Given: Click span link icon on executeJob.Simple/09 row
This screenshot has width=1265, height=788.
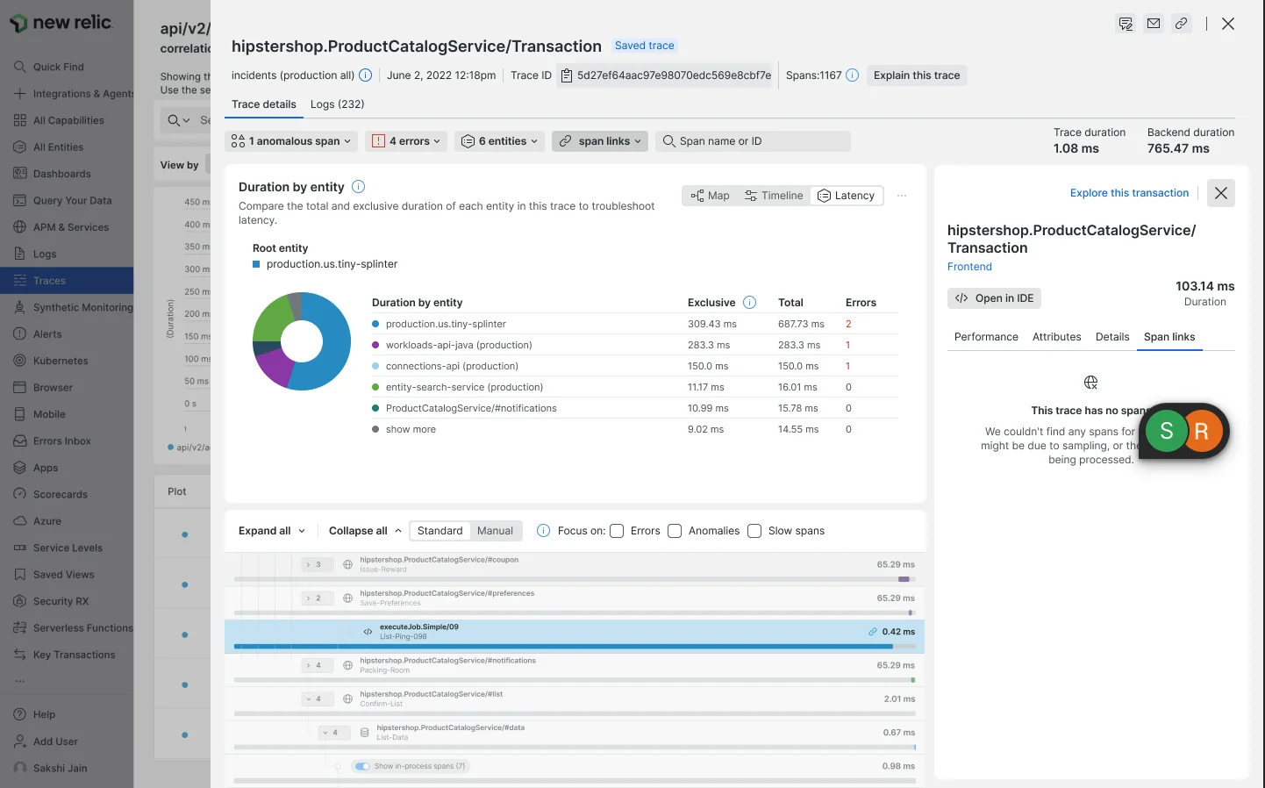Looking at the screenshot, I should point(872,632).
